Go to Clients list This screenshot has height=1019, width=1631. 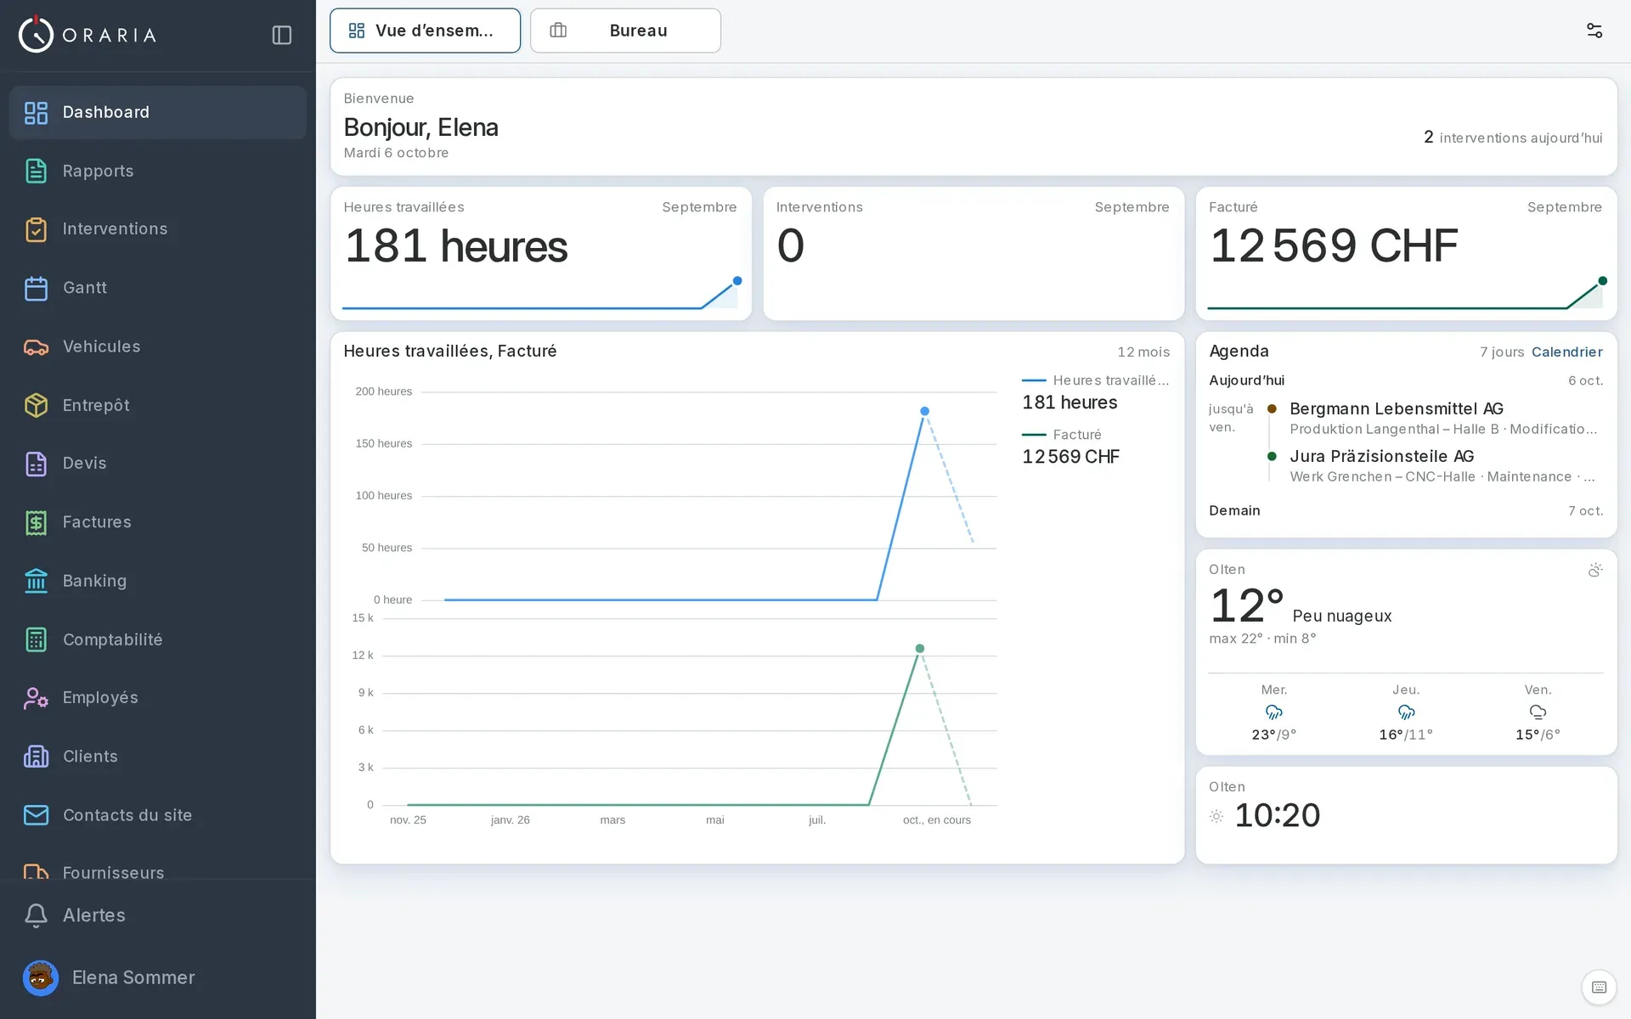tap(158, 757)
